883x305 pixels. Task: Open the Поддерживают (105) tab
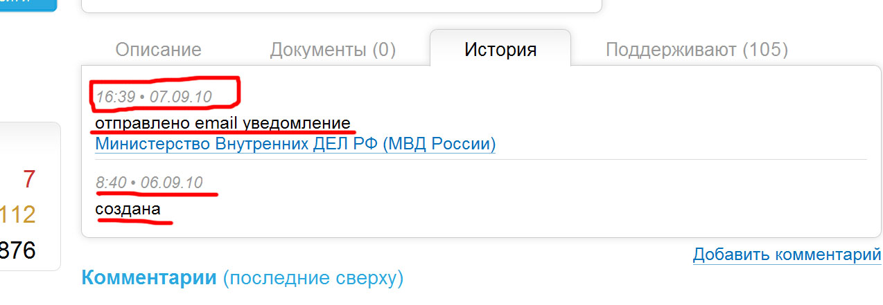(x=697, y=50)
